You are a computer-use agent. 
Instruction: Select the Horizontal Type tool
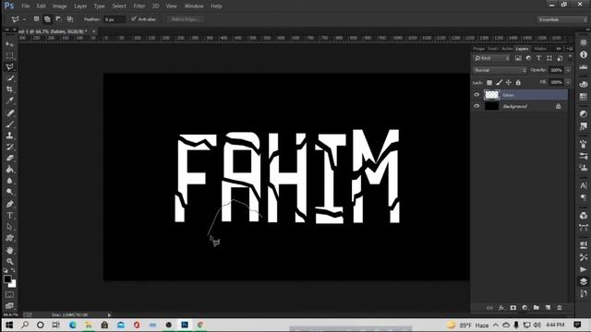click(x=10, y=215)
